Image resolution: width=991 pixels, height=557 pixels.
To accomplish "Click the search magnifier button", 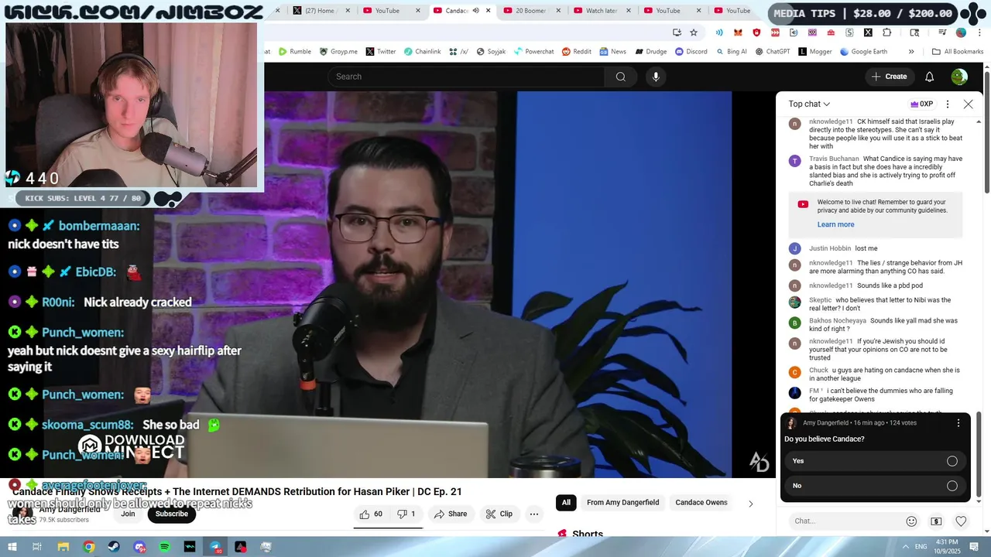I will (620, 77).
